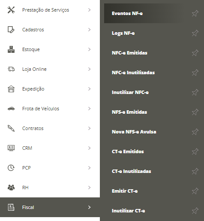Open CT-e Inutilizadas list
This screenshot has height=221, width=204.
[132, 171]
